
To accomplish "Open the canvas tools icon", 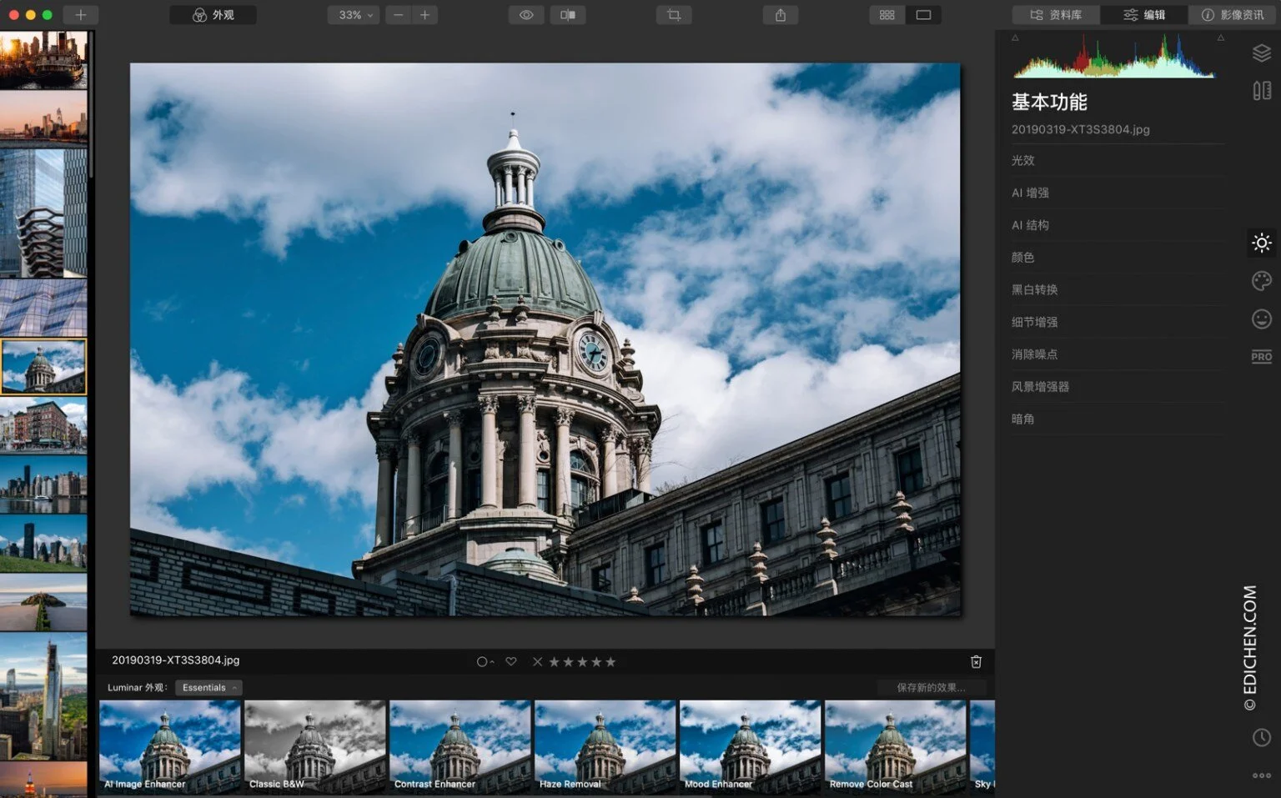I will click(x=1262, y=90).
